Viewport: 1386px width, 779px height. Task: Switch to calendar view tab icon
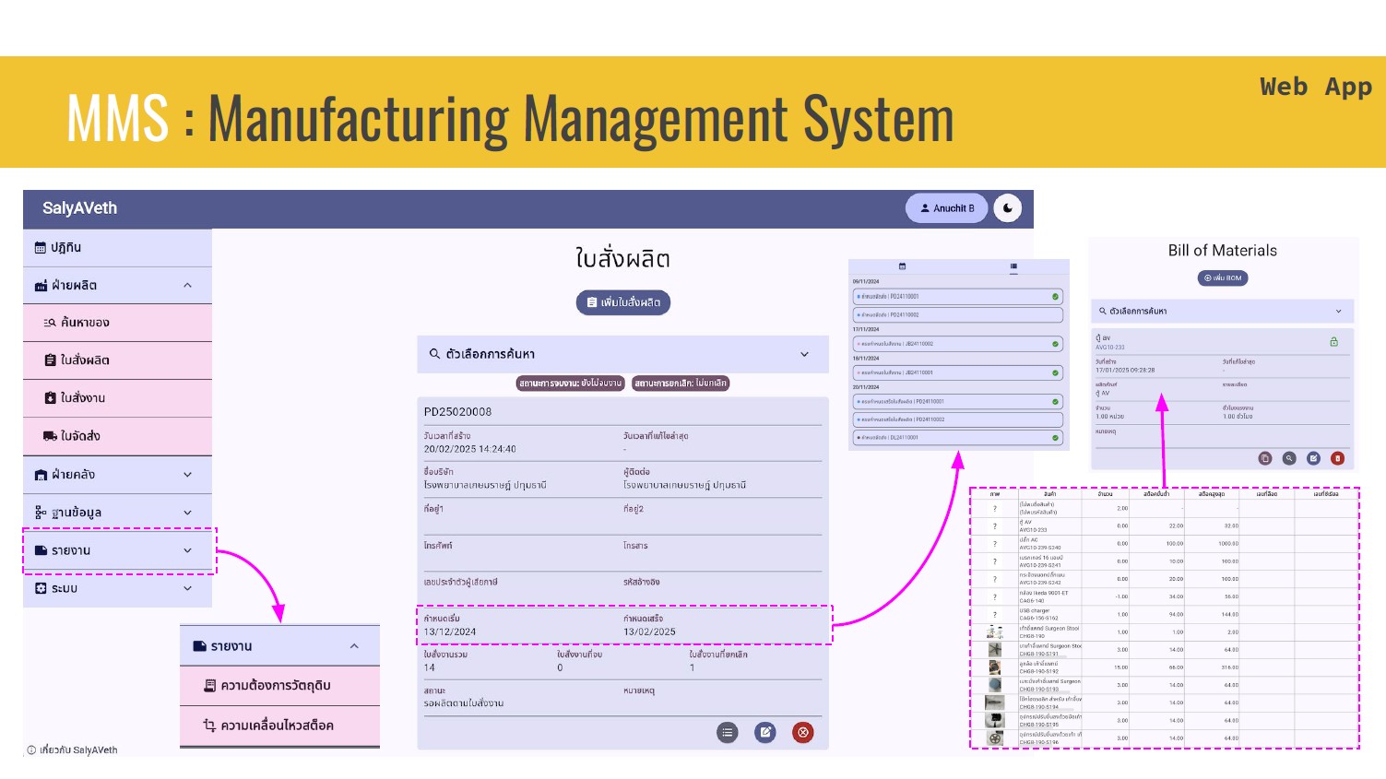902,266
